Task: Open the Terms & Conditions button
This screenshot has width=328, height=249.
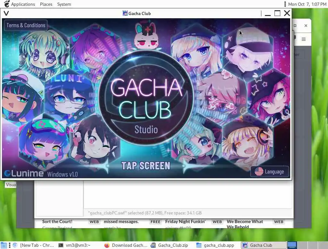Action: tap(26, 25)
